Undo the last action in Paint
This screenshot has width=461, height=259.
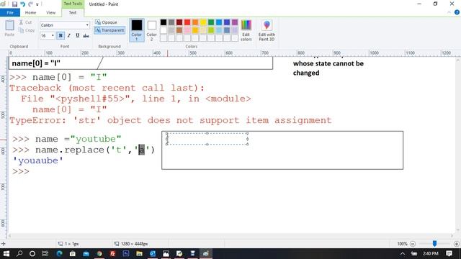pos(22,4)
